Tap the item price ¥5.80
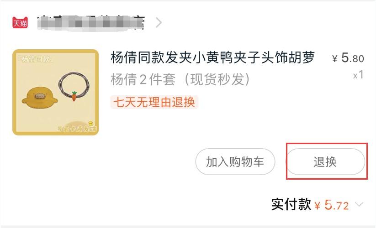Image resolution: width=376 pixels, height=228 pixels. pos(348,58)
